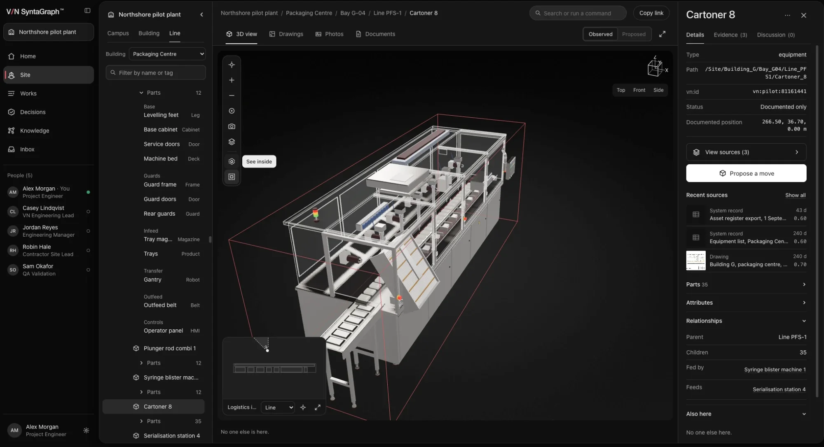Zoom in with the plus icon
Image resolution: width=824 pixels, height=447 pixels.
click(x=232, y=80)
